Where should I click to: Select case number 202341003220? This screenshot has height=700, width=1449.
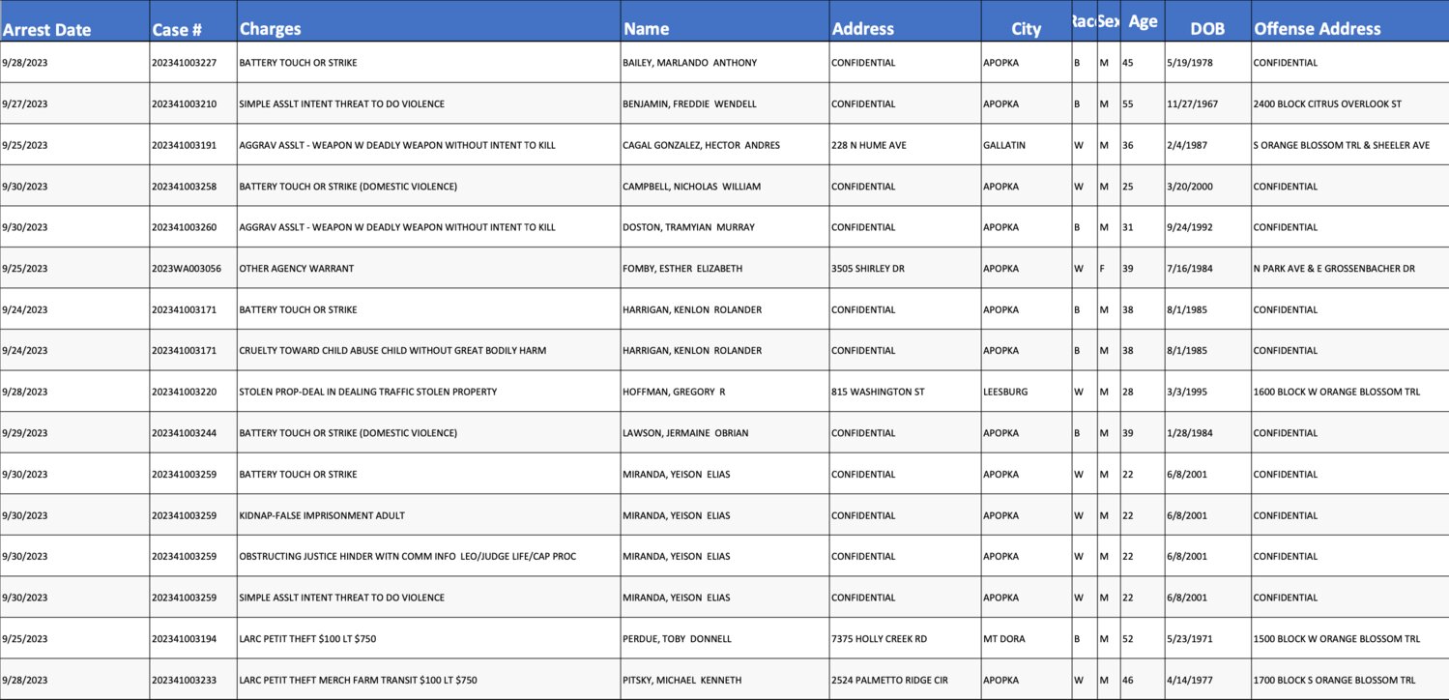point(184,392)
